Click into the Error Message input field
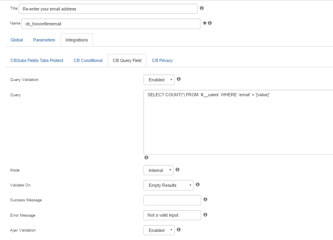 [x=172, y=215]
